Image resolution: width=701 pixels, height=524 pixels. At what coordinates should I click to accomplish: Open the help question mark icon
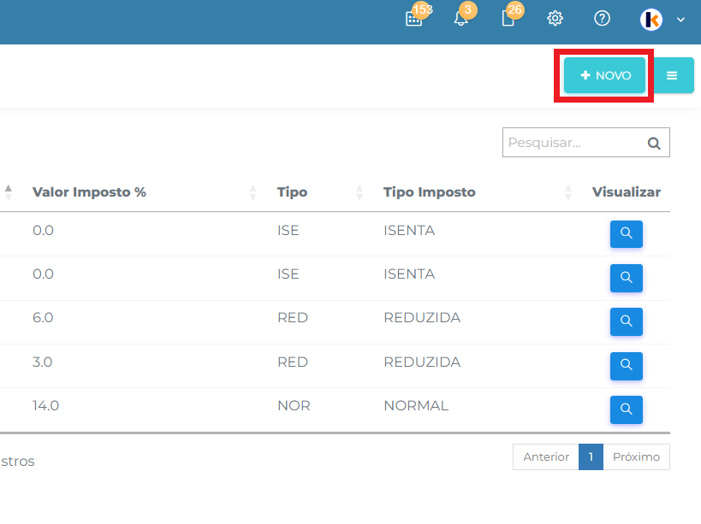tap(602, 19)
